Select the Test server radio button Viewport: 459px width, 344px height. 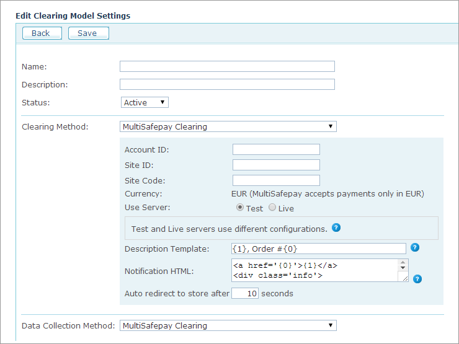241,208
